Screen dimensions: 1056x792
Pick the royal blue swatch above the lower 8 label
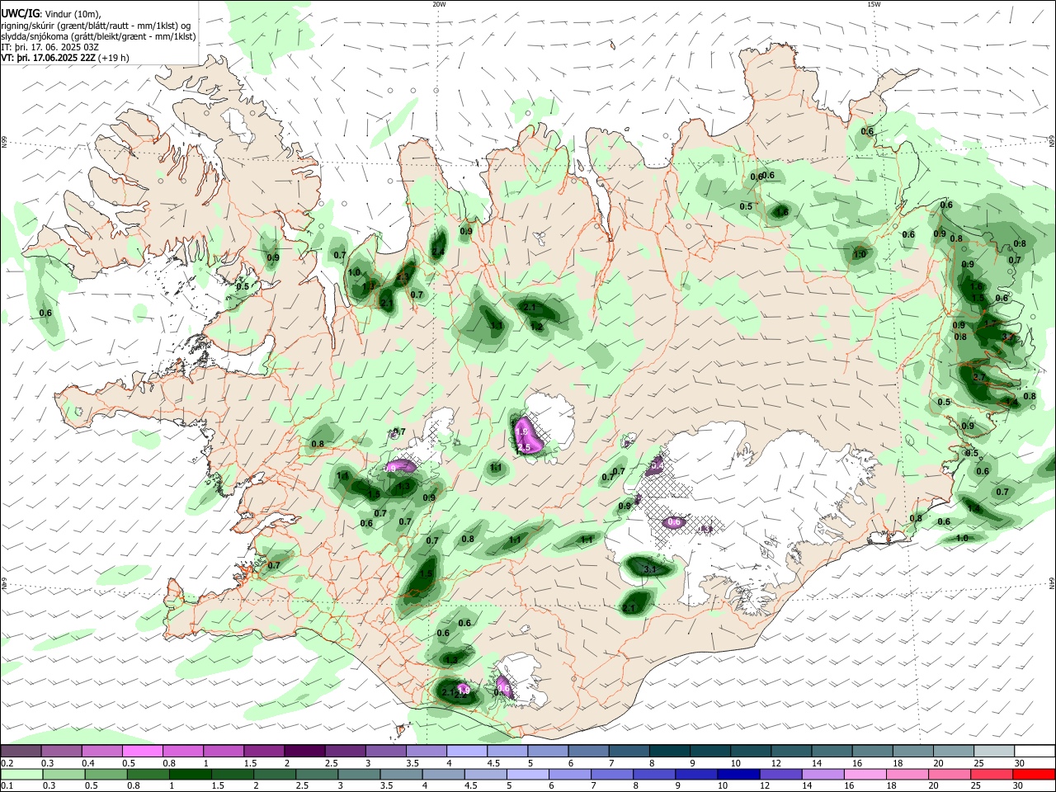pyautogui.click(x=654, y=774)
